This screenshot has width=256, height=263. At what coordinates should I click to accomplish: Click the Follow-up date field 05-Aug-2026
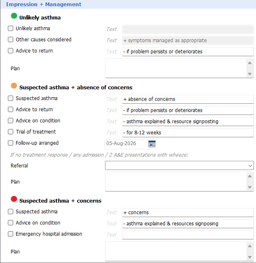click(x=126, y=143)
